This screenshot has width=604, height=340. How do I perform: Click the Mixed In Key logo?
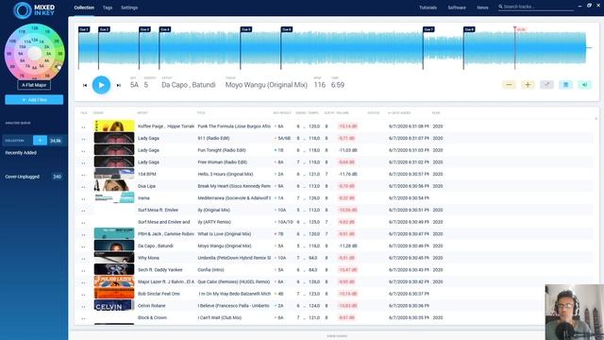[34, 10]
